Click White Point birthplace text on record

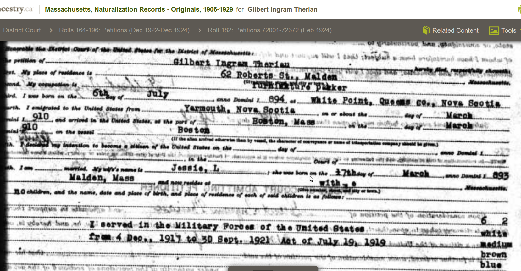(x=340, y=101)
